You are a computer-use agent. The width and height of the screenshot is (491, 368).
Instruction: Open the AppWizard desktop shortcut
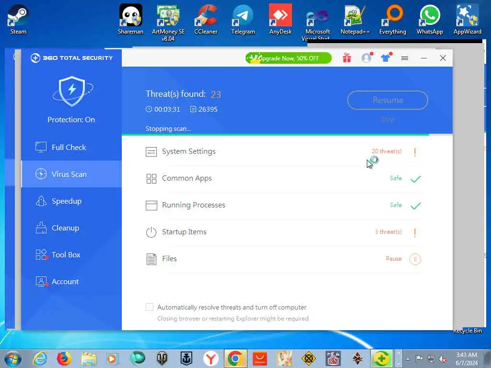click(x=467, y=19)
